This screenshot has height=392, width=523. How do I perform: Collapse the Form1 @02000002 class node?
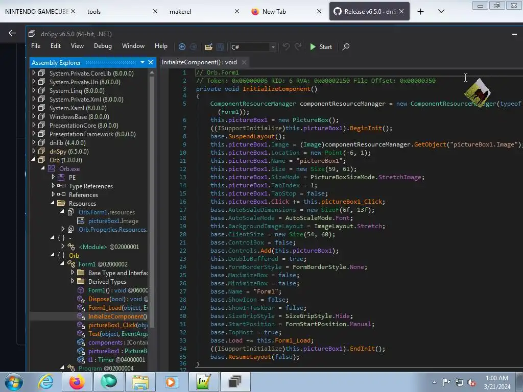[x=62, y=264]
